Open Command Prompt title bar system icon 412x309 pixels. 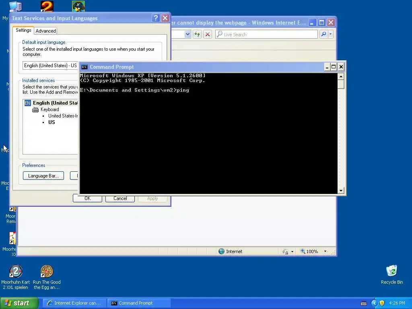click(x=84, y=67)
